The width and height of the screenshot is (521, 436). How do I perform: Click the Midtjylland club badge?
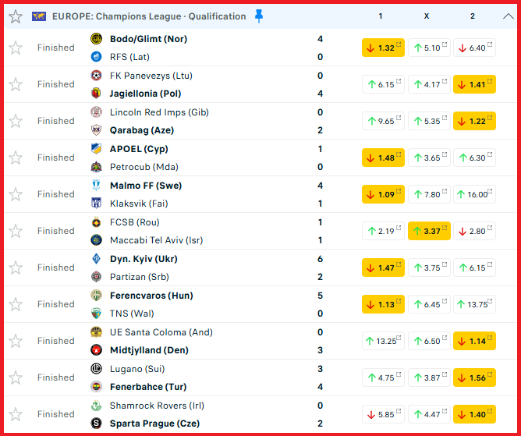pyautogui.click(x=96, y=350)
